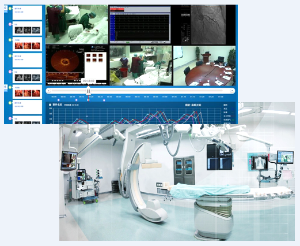The image size is (300, 246).
Task: Click the pause handle on the playback bar
Action: click(89, 91)
